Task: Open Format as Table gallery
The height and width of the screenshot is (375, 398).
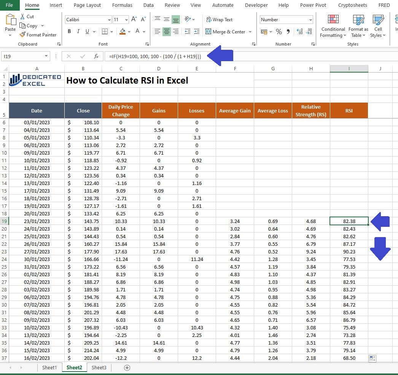Action: 358,26
